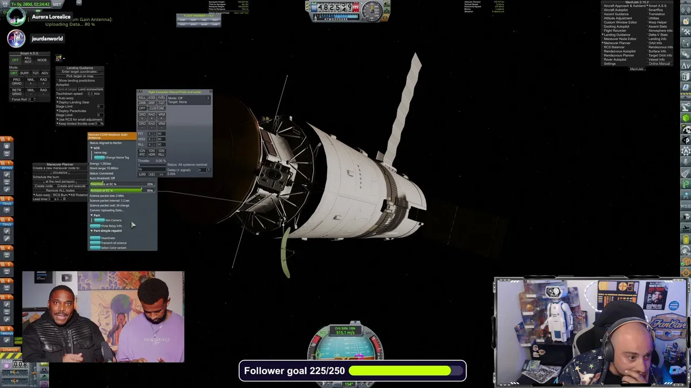Open the green P toolbar icon

686,184
